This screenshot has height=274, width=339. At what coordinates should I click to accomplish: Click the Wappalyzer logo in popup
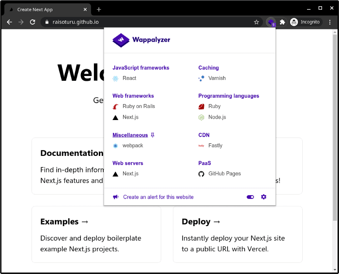click(x=141, y=40)
